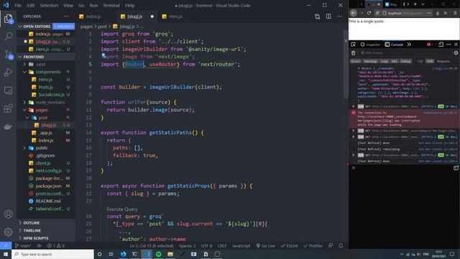Viewport: 460px width, 259px height.
Task: Click the feedback icon in status bar
Action: tap(331, 245)
